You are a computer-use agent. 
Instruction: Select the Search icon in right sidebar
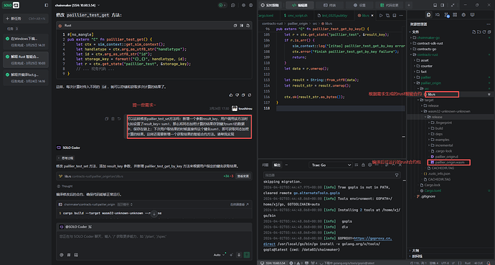click(x=438, y=15)
